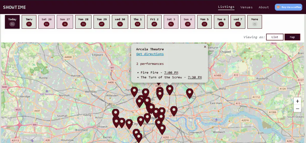Choose the Sat 3 date tab
The width and height of the screenshot is (306, 143).
pos(171,22)
